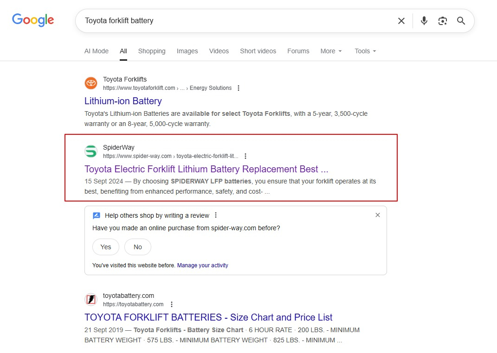The height and width of the screenshot is (353, 497).
Task: Click the magnifying glass search button
Action: coord(461,21)
